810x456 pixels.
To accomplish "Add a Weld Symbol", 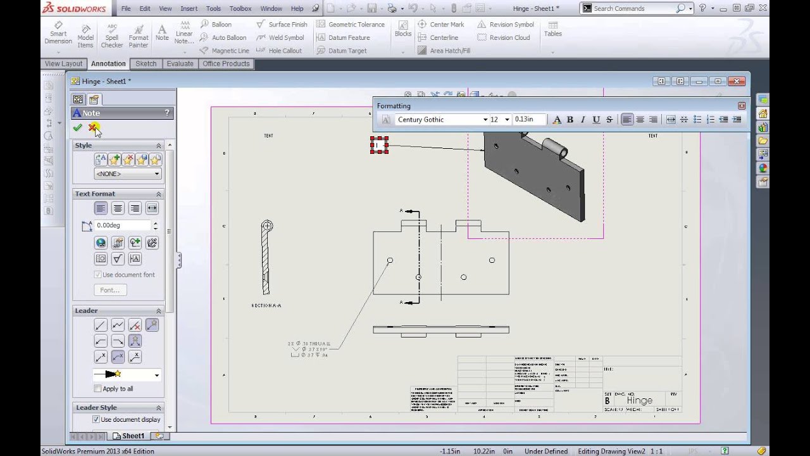I will click(x=280, y=37).
